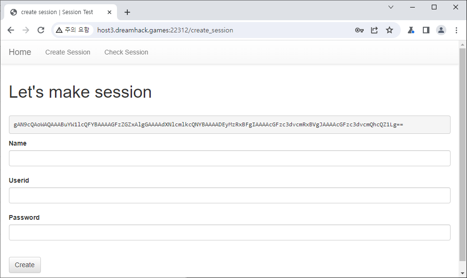Image resolution: width=467 pixels, height=278 pixels.
Task: Reload the page with the refresh icon
Action: [41, 30]
